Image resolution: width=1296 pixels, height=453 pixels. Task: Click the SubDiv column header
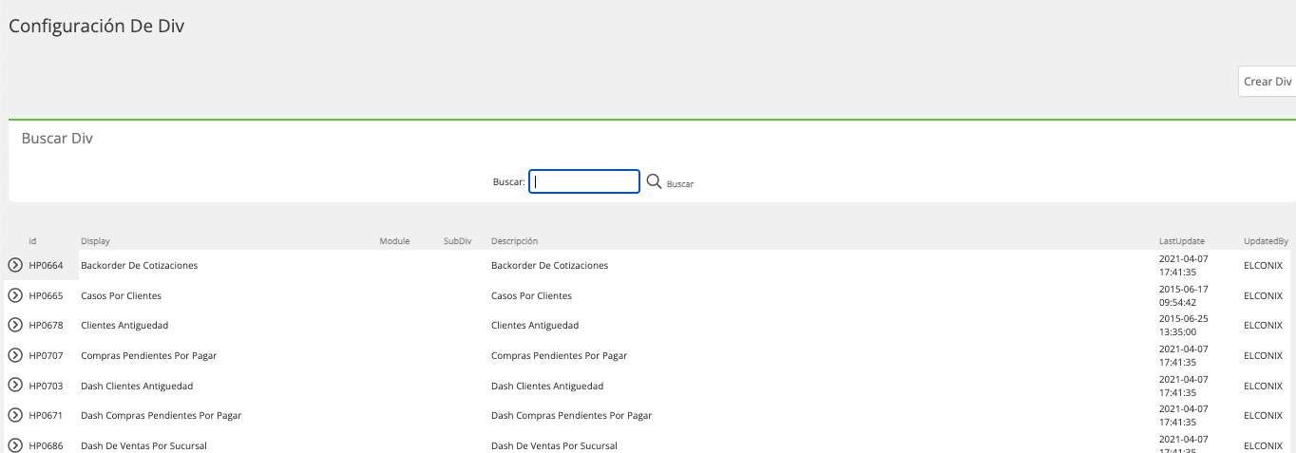[x=457, y=241]
